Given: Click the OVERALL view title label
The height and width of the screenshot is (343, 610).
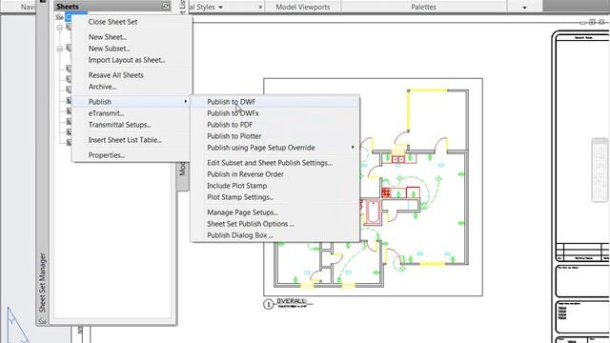Looking at the screenshot, I should click(292, 301).
